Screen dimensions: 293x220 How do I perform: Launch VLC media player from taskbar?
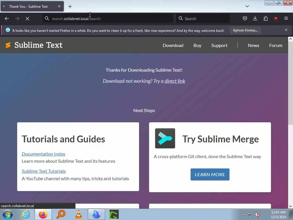[x=79, y=214]
